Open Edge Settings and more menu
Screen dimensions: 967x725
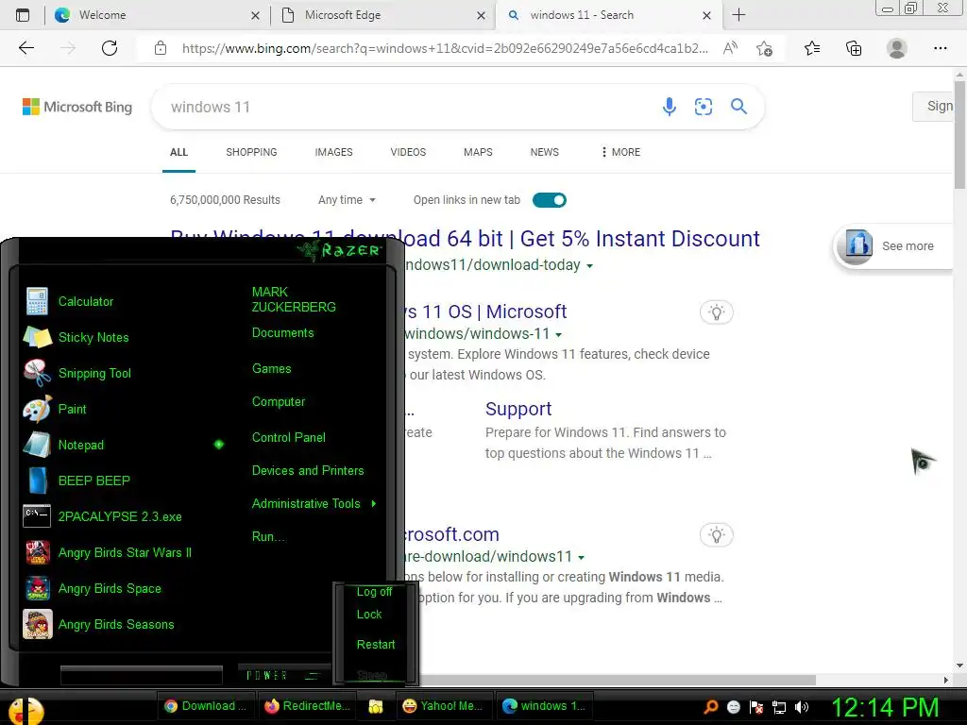[940, 48]
